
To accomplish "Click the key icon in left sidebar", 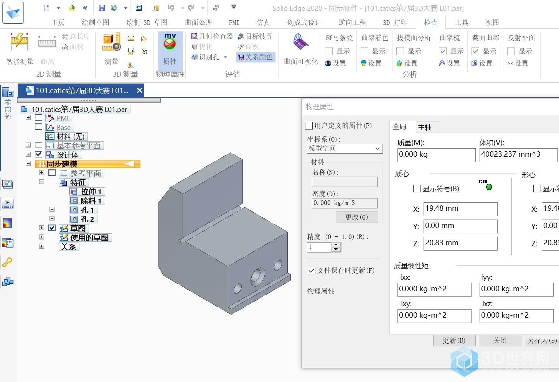I will pyautogui.click(x=8, y=262).
